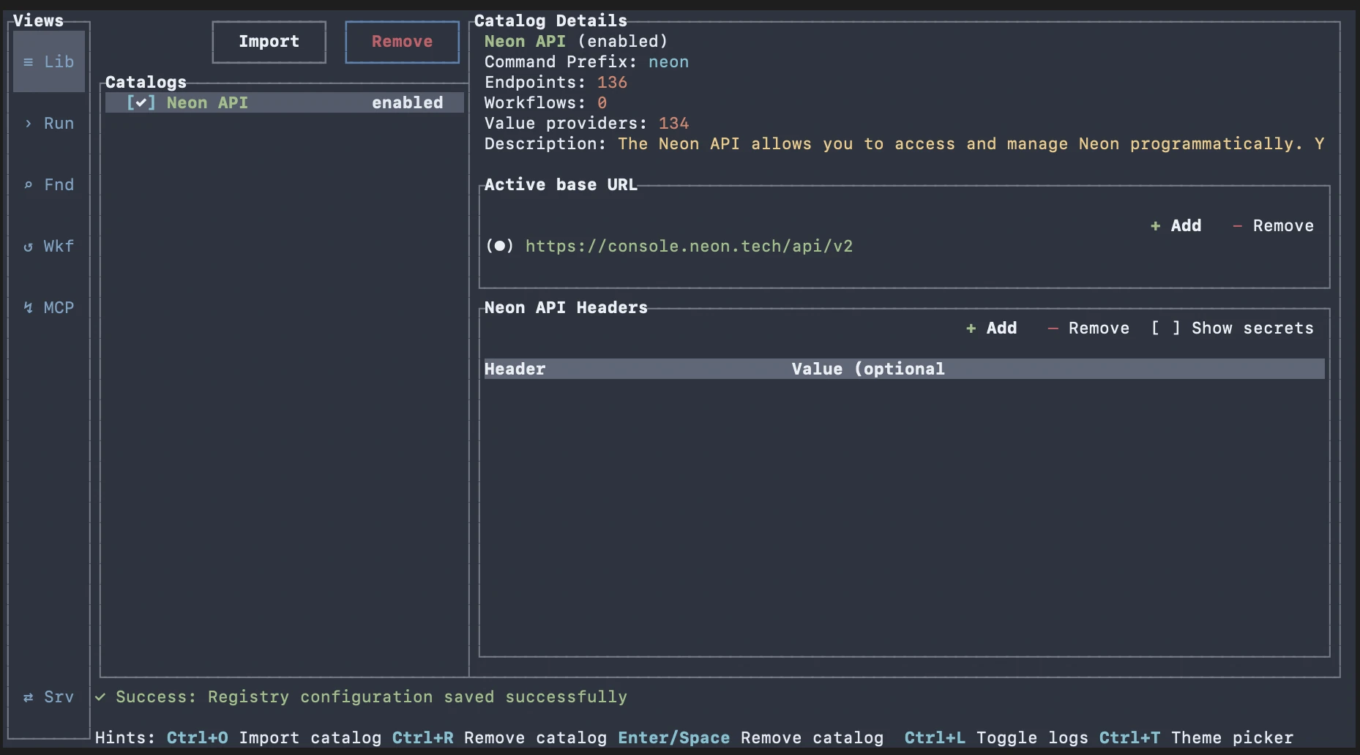Select the active base URL radio button
The height and width of the screenshot is (755, 1360).
500,246
